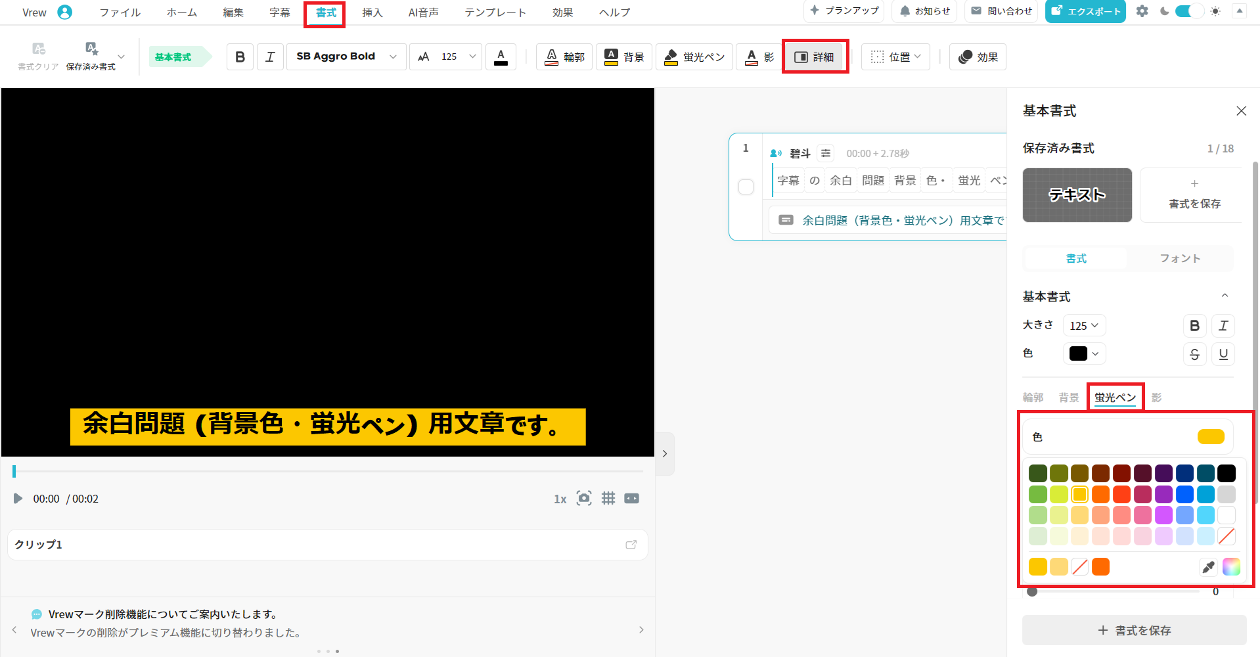
Task: Toggle italic in the side panel
Action: click(x=1223, y=325)
